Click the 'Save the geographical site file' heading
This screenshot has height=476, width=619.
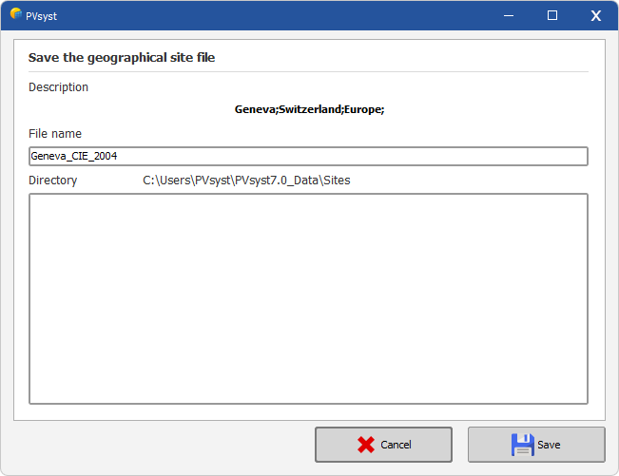(x=122, y=58)
